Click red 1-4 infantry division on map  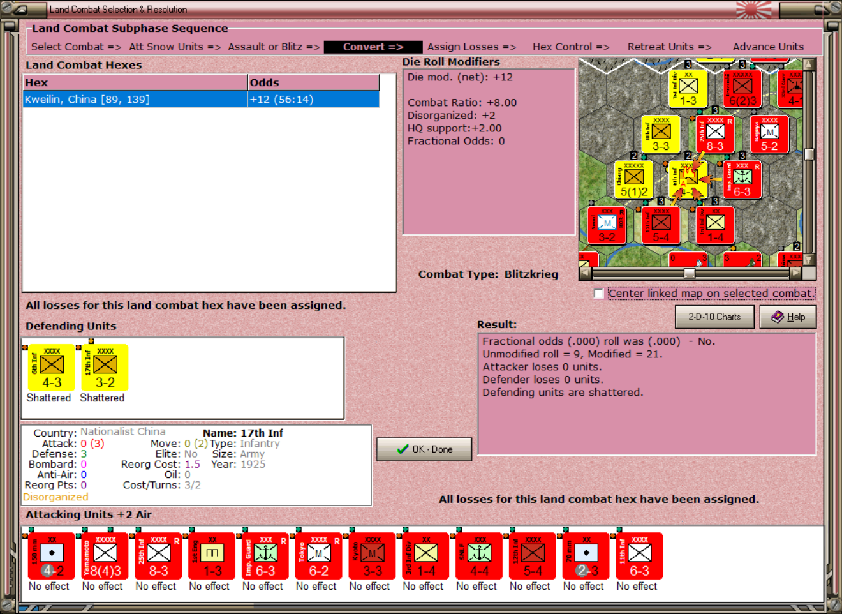pyautogui.click(x=715, y=225)
